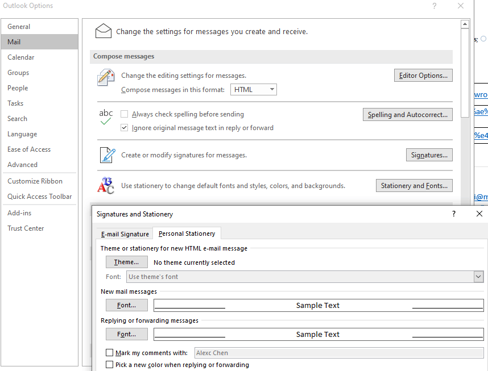Open the compose message format HTML dropdown
This screenshot has width=488, height=371.
(x=253, y=90)
